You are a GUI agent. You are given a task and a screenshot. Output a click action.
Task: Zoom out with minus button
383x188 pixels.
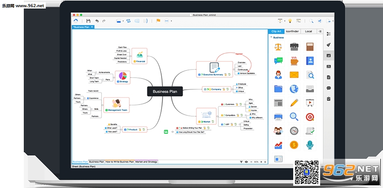tap(251, 162)
